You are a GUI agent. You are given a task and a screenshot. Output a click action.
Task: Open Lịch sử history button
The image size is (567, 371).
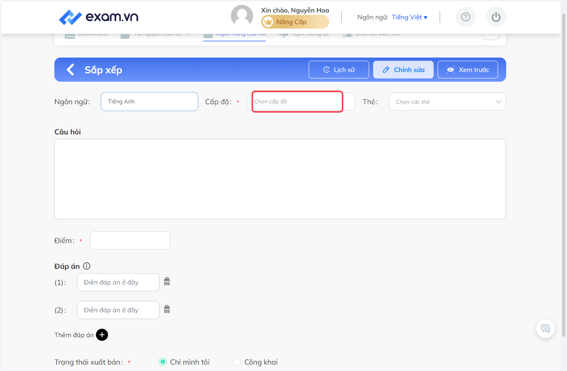pyautogui.click(x=339, y=70)
